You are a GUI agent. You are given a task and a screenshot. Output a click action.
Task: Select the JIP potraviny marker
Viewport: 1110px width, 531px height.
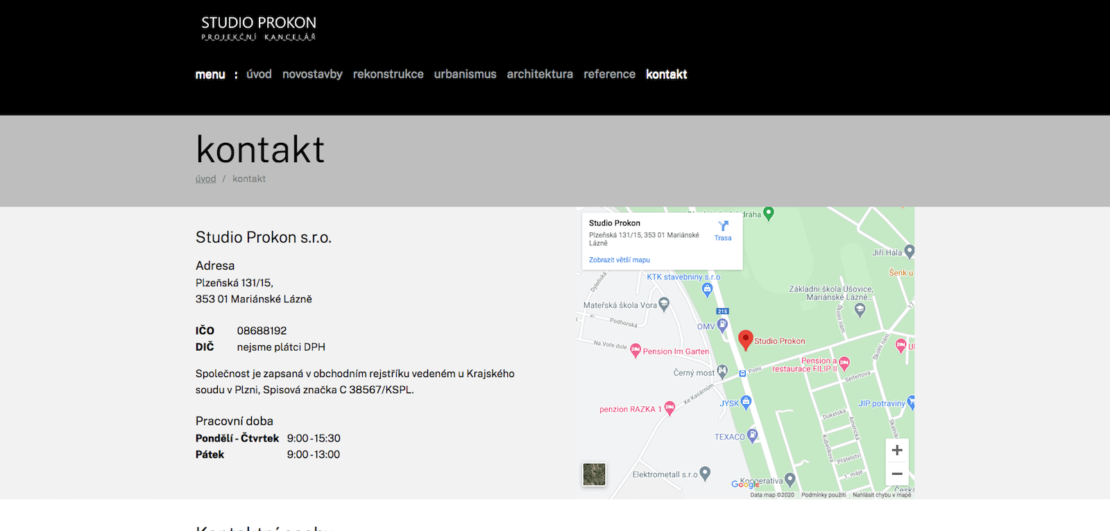click(911, 402)
